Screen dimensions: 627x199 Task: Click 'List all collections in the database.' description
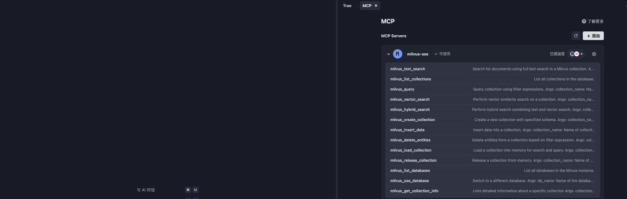564,79
